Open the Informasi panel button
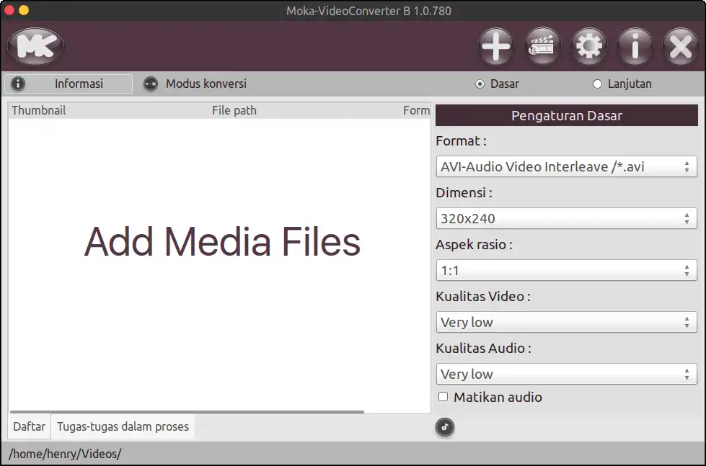 click(x=69, y=84)
